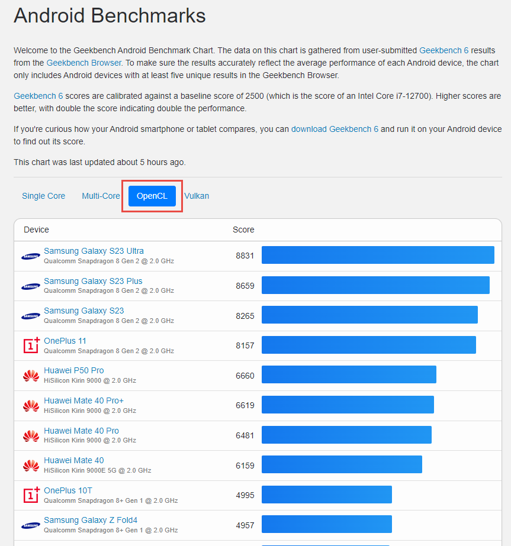Open the Vulkan tab
511x546 pixels.
point(197,196)
